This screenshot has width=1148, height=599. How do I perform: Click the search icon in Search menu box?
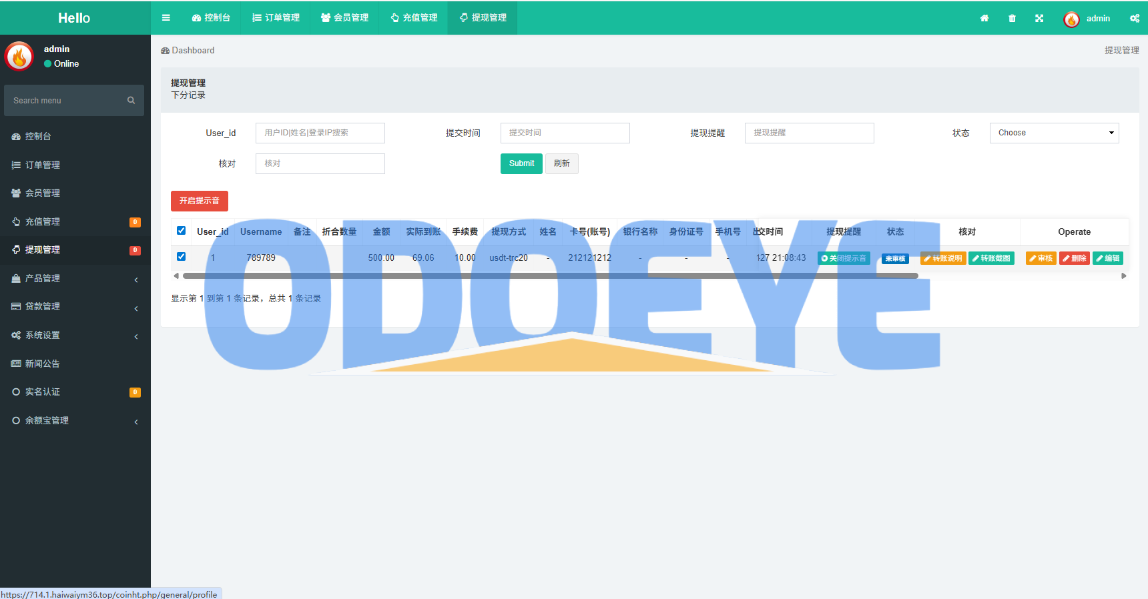click(x=131, y=101)
